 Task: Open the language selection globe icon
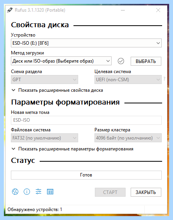pos(15,192)
